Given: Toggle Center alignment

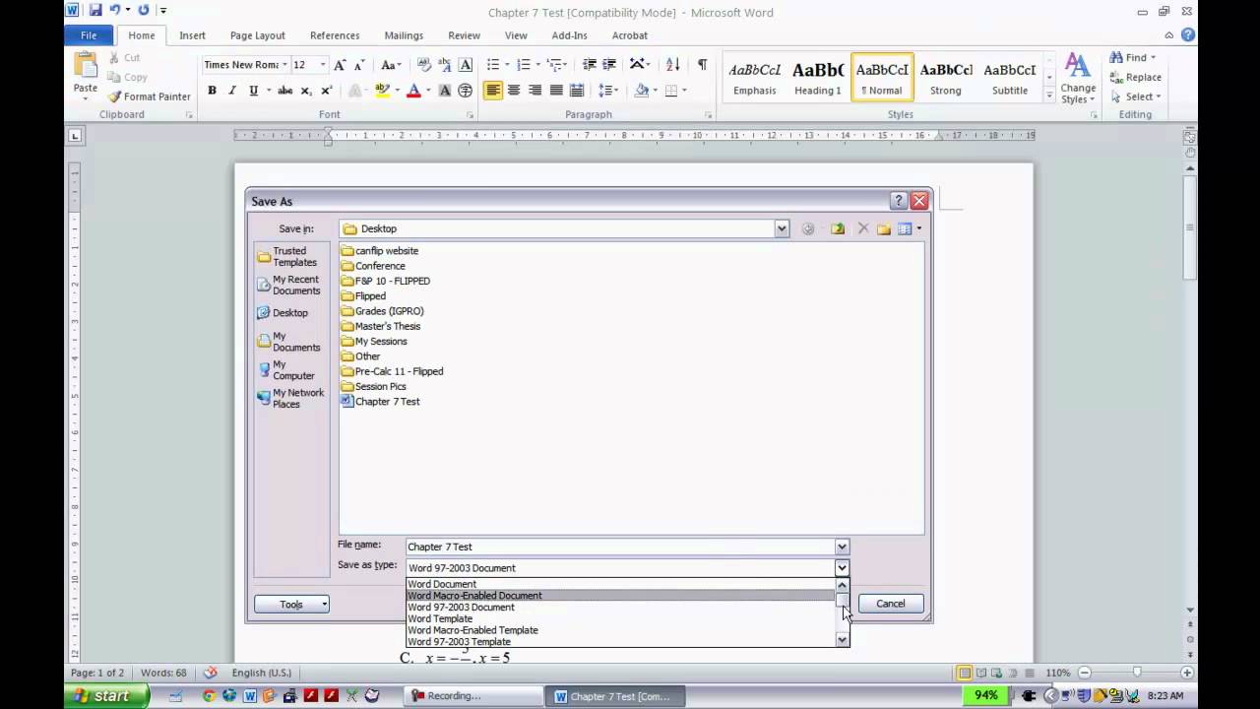Looking at the screenshot, I should click(514, 91).
